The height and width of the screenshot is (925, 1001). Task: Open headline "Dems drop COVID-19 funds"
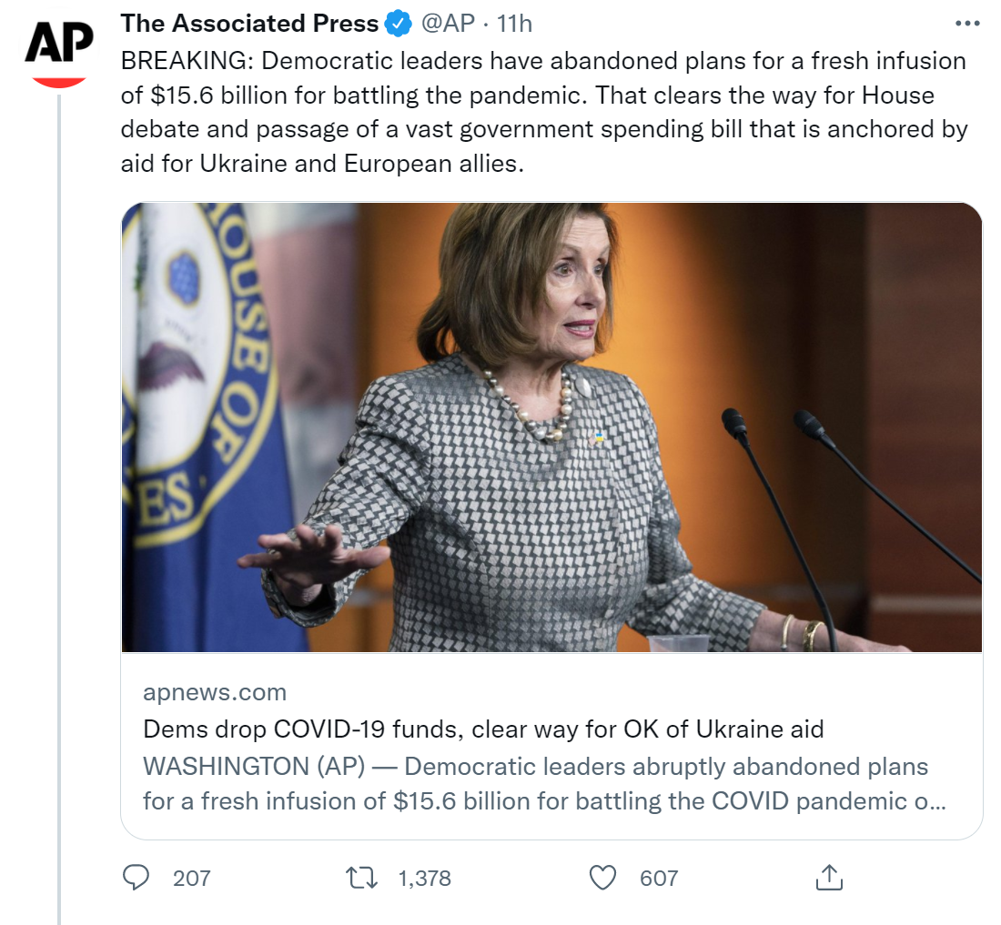pos(483,729)
